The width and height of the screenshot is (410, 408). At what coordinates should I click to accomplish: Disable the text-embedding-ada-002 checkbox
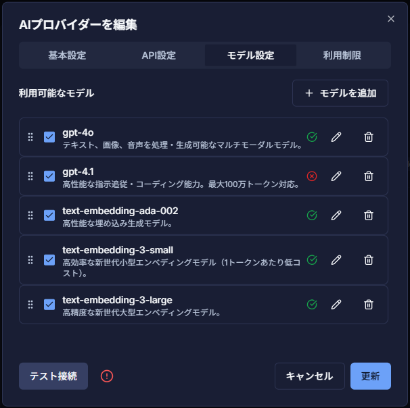pyautogui.click(x=49, y=215)
